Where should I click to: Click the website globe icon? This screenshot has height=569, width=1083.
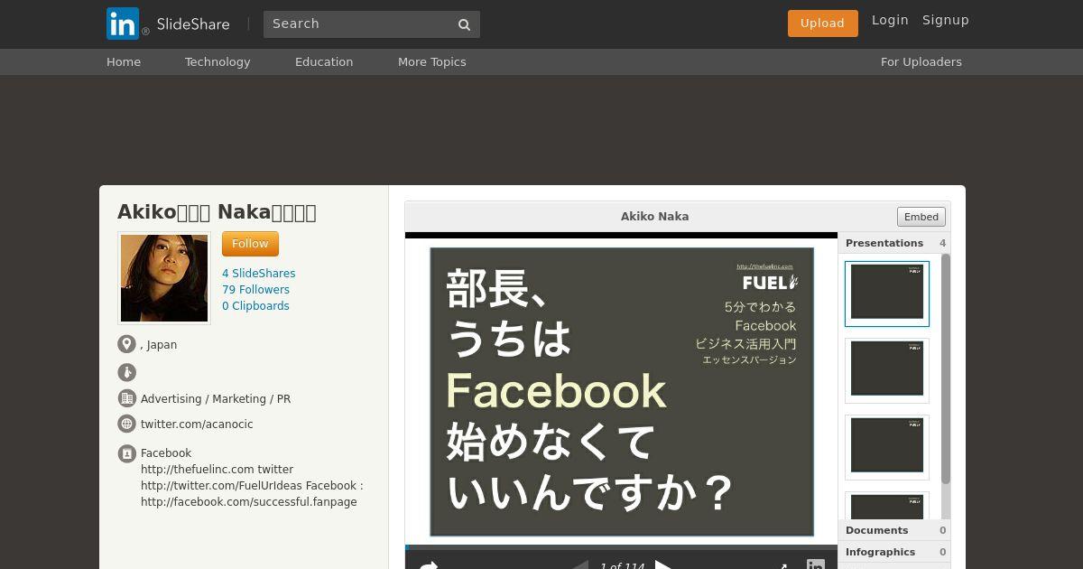point(126,424)
